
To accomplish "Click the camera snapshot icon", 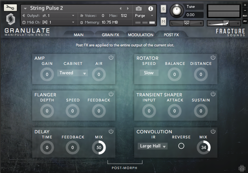I will [139, 8].
